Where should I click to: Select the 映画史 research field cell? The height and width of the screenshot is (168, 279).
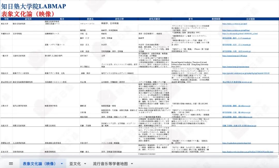104,34
